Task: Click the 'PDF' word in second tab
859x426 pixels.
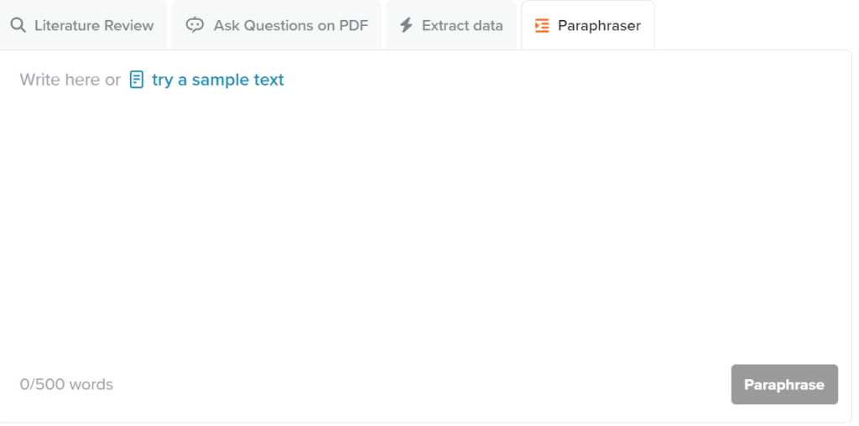Action: click(x=353, y=25)
